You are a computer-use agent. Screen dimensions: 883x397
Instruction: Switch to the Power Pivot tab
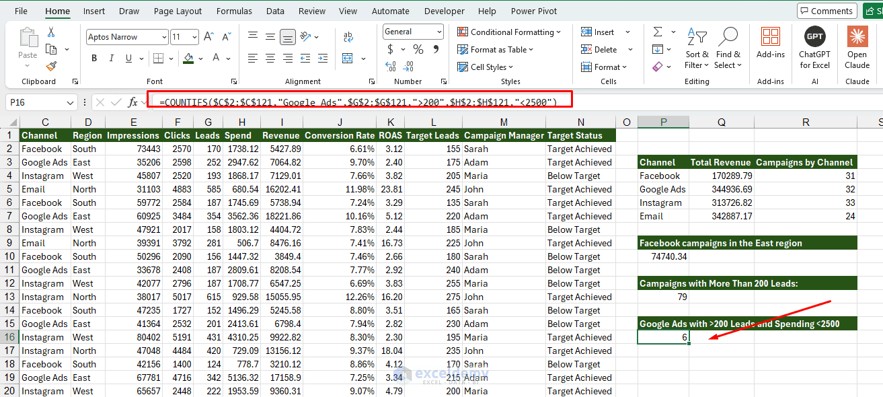534,11
